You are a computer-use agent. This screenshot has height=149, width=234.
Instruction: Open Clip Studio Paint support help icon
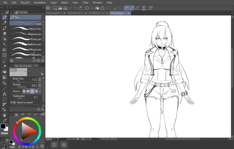(x=151, y=8)
